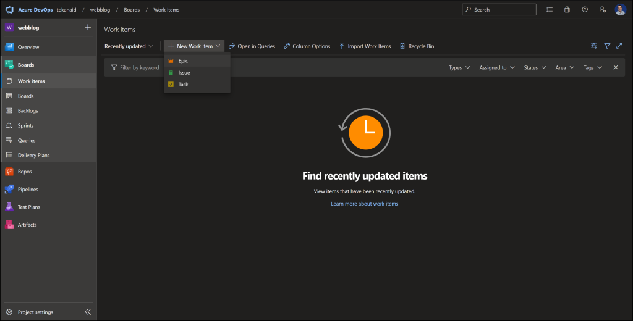Click the Recycle Bin trash icon
The image size is (633, 321).
click(403, 46)
